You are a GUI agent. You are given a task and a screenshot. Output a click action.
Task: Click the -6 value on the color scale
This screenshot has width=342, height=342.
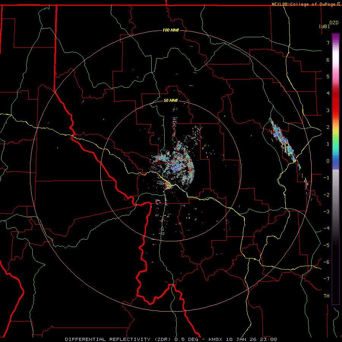326,262
